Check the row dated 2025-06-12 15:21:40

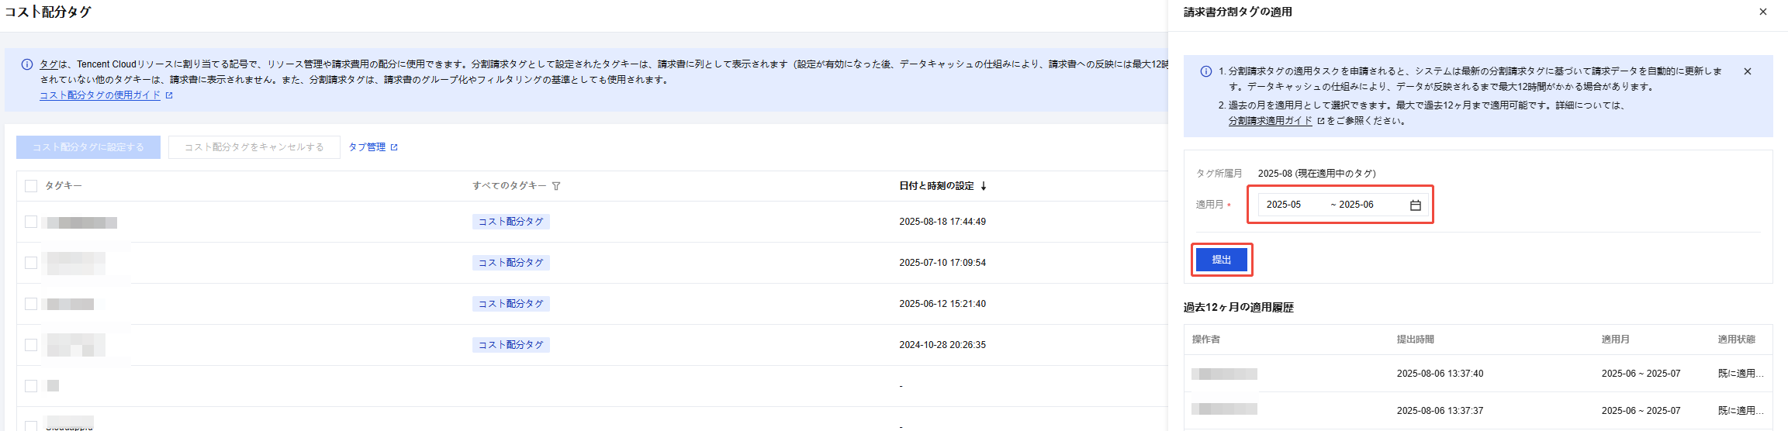coord(31,304)
